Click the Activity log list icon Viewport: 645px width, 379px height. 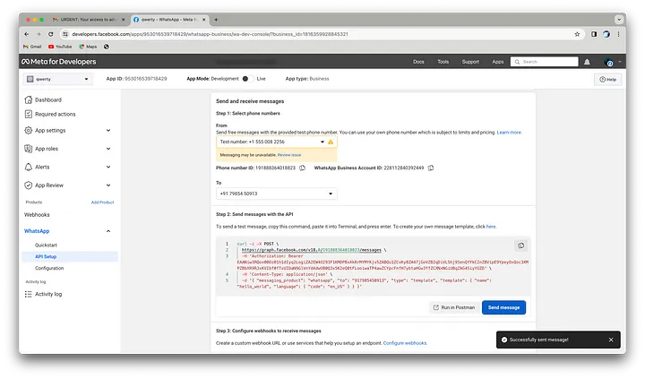[29, 294]
